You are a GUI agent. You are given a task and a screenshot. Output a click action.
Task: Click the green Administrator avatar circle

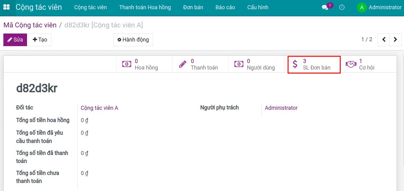(x=362, y=7)
